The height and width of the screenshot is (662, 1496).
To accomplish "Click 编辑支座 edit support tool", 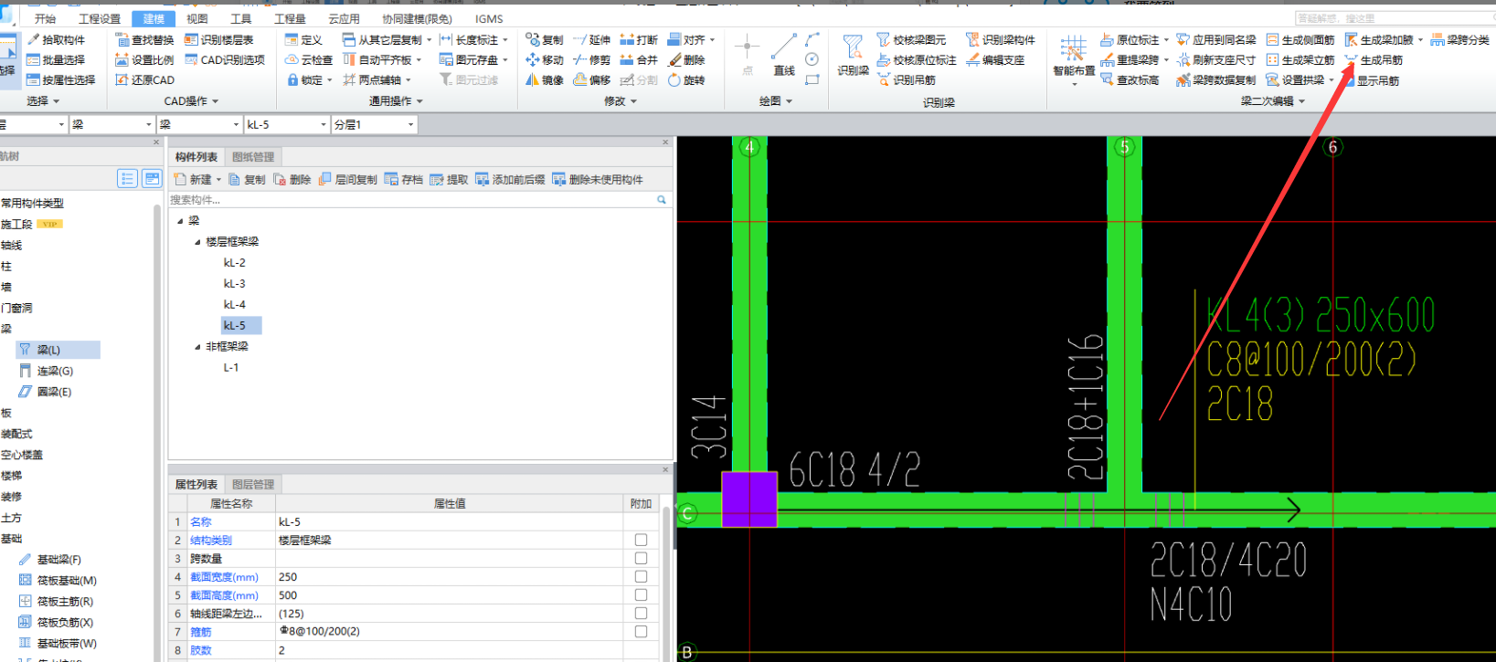I will 995,59.
